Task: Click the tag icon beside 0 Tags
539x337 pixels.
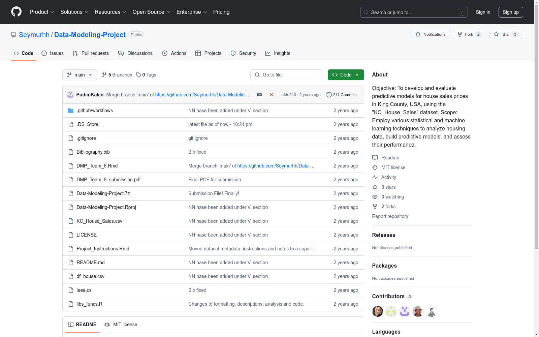Action: (x=138, y=75)
